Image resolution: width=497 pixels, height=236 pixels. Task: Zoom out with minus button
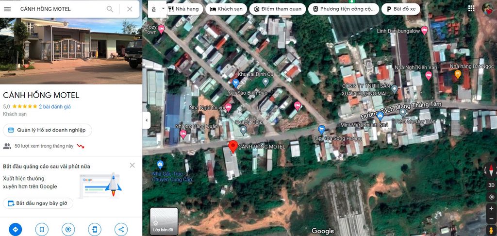491,218
